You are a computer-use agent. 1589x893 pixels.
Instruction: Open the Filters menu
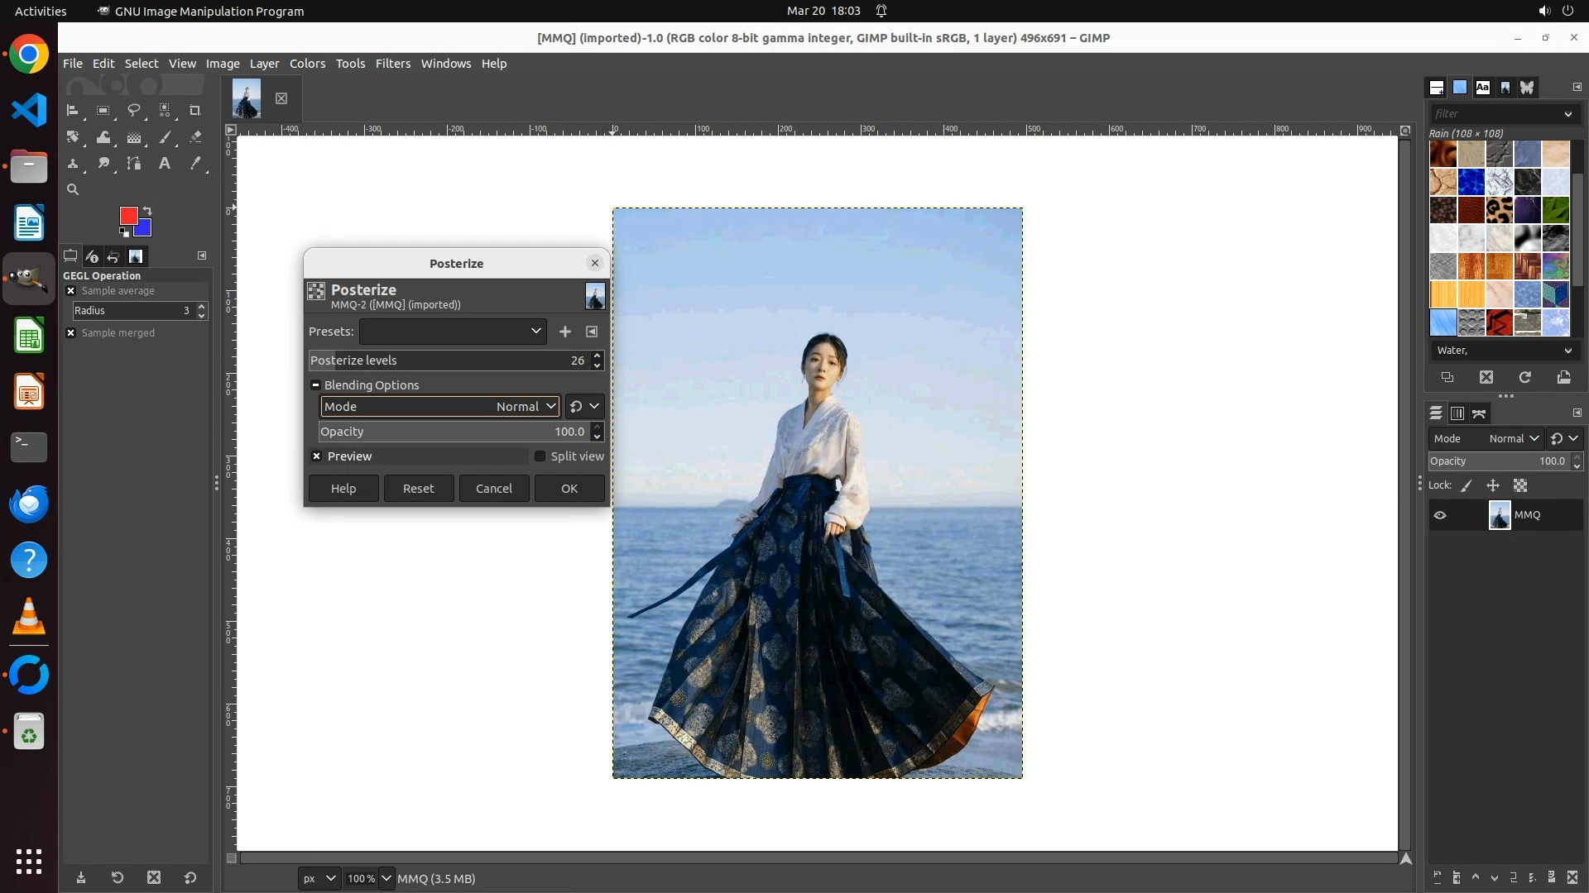click(392, 64)
